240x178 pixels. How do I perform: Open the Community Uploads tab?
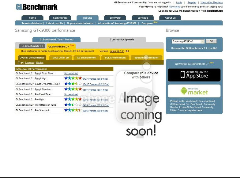122,40
